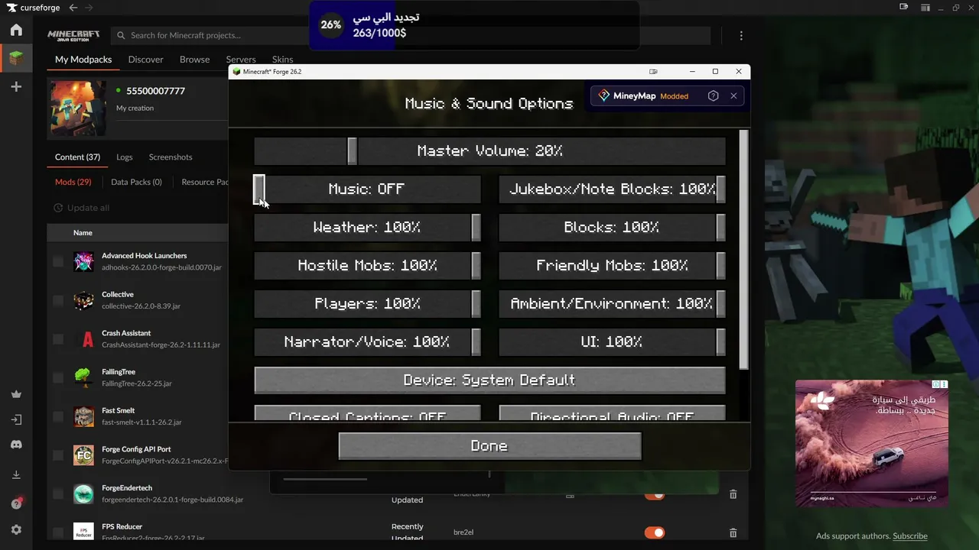The image size is (979, 550).
Task: Switch to My Modpacks tab
Action: click(83, 60)
